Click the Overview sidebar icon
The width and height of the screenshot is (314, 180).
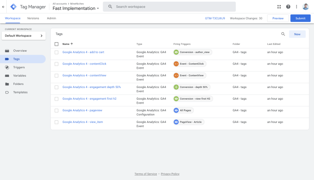click(x=7, y=51)
